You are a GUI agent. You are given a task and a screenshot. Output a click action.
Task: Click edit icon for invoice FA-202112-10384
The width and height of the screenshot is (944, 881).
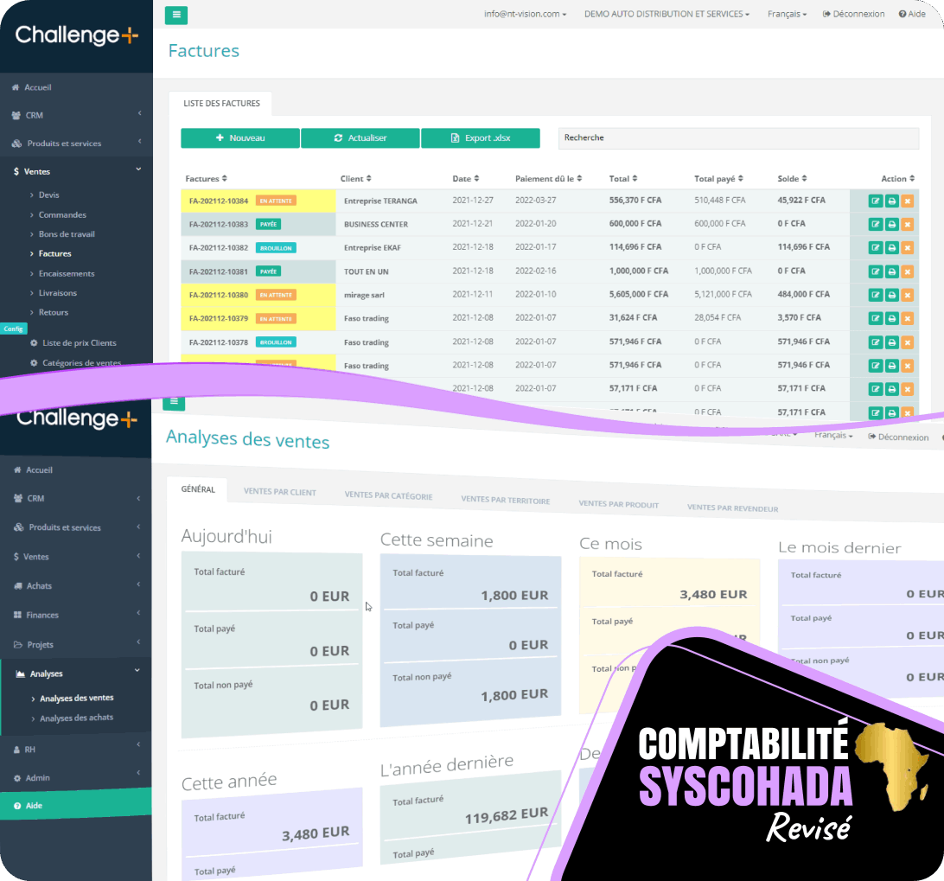(x=875, y=201)
